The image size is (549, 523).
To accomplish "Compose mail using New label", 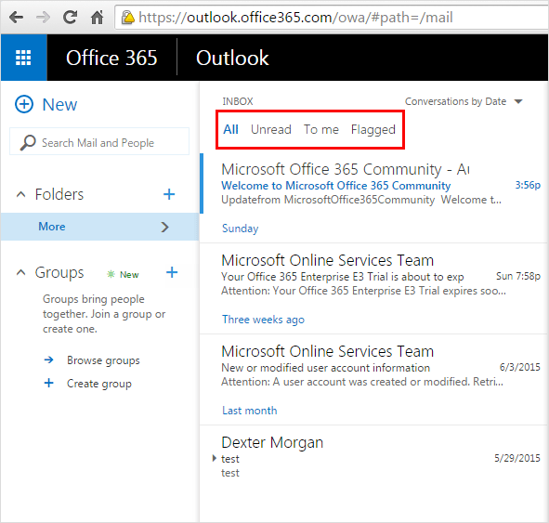I will click(59, 104).
